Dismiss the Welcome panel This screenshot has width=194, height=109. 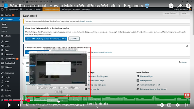pyautogui.click(x=183, y=62)
